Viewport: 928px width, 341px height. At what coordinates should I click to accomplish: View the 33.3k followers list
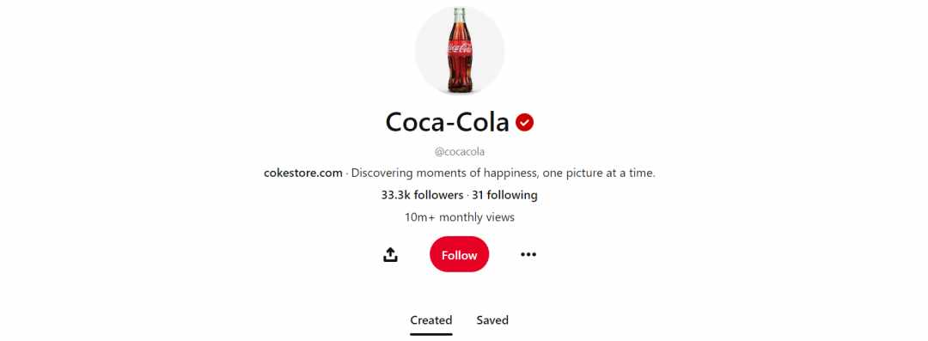[x=422, y=195]
